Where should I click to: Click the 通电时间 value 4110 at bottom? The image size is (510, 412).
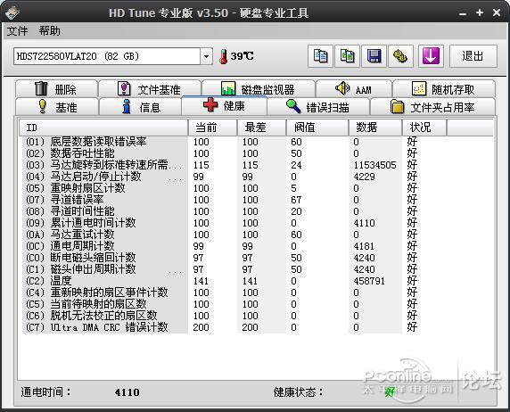click(x=127, y=392)
